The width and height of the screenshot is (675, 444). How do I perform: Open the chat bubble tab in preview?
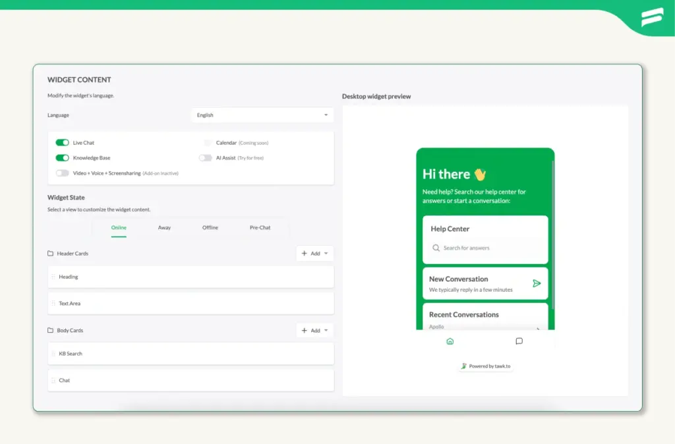(x=519, y=341)
